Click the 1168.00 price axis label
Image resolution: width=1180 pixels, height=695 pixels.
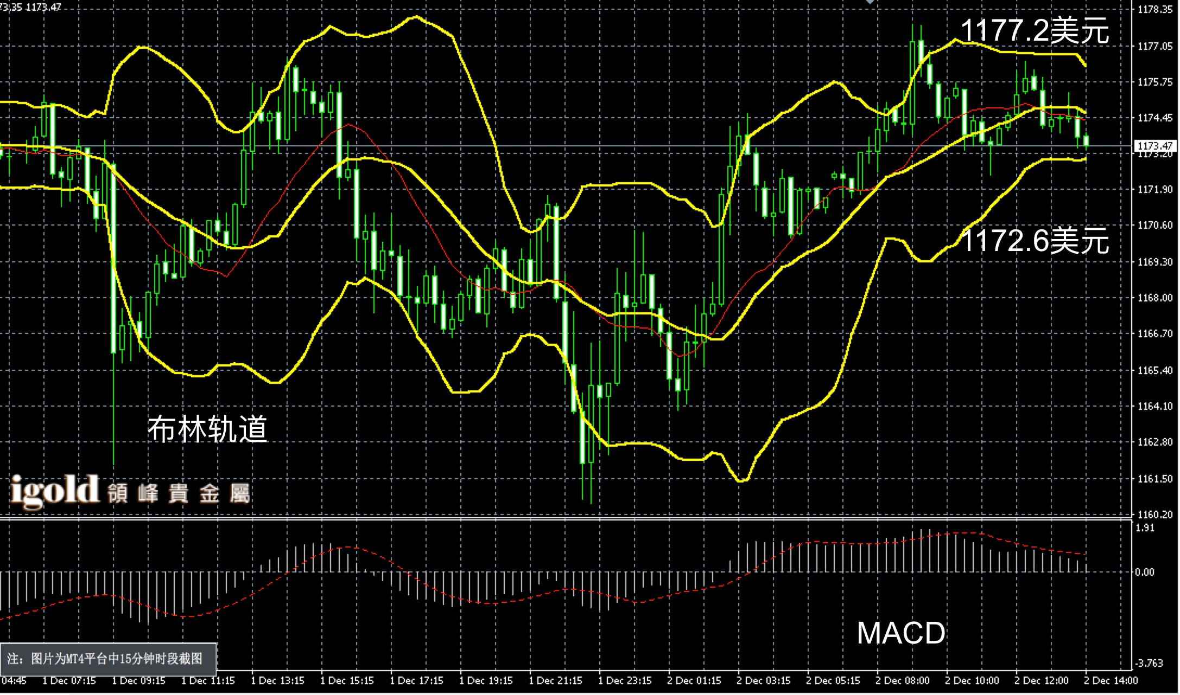(x=1154, y=298)
